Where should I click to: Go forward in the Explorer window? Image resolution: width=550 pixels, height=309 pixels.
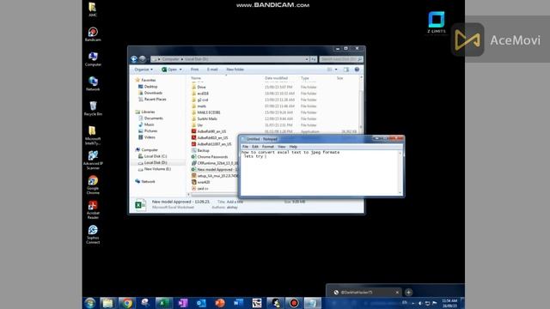click(x=143, y=59)
